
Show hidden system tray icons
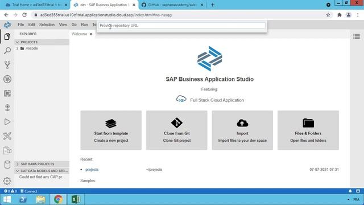click(x=348, y=199)
